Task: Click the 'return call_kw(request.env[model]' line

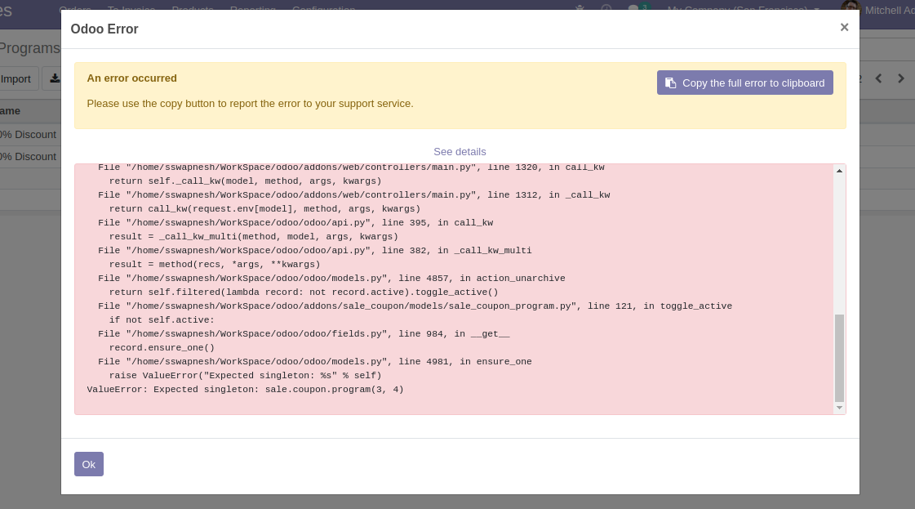Action: coord(265,208)
